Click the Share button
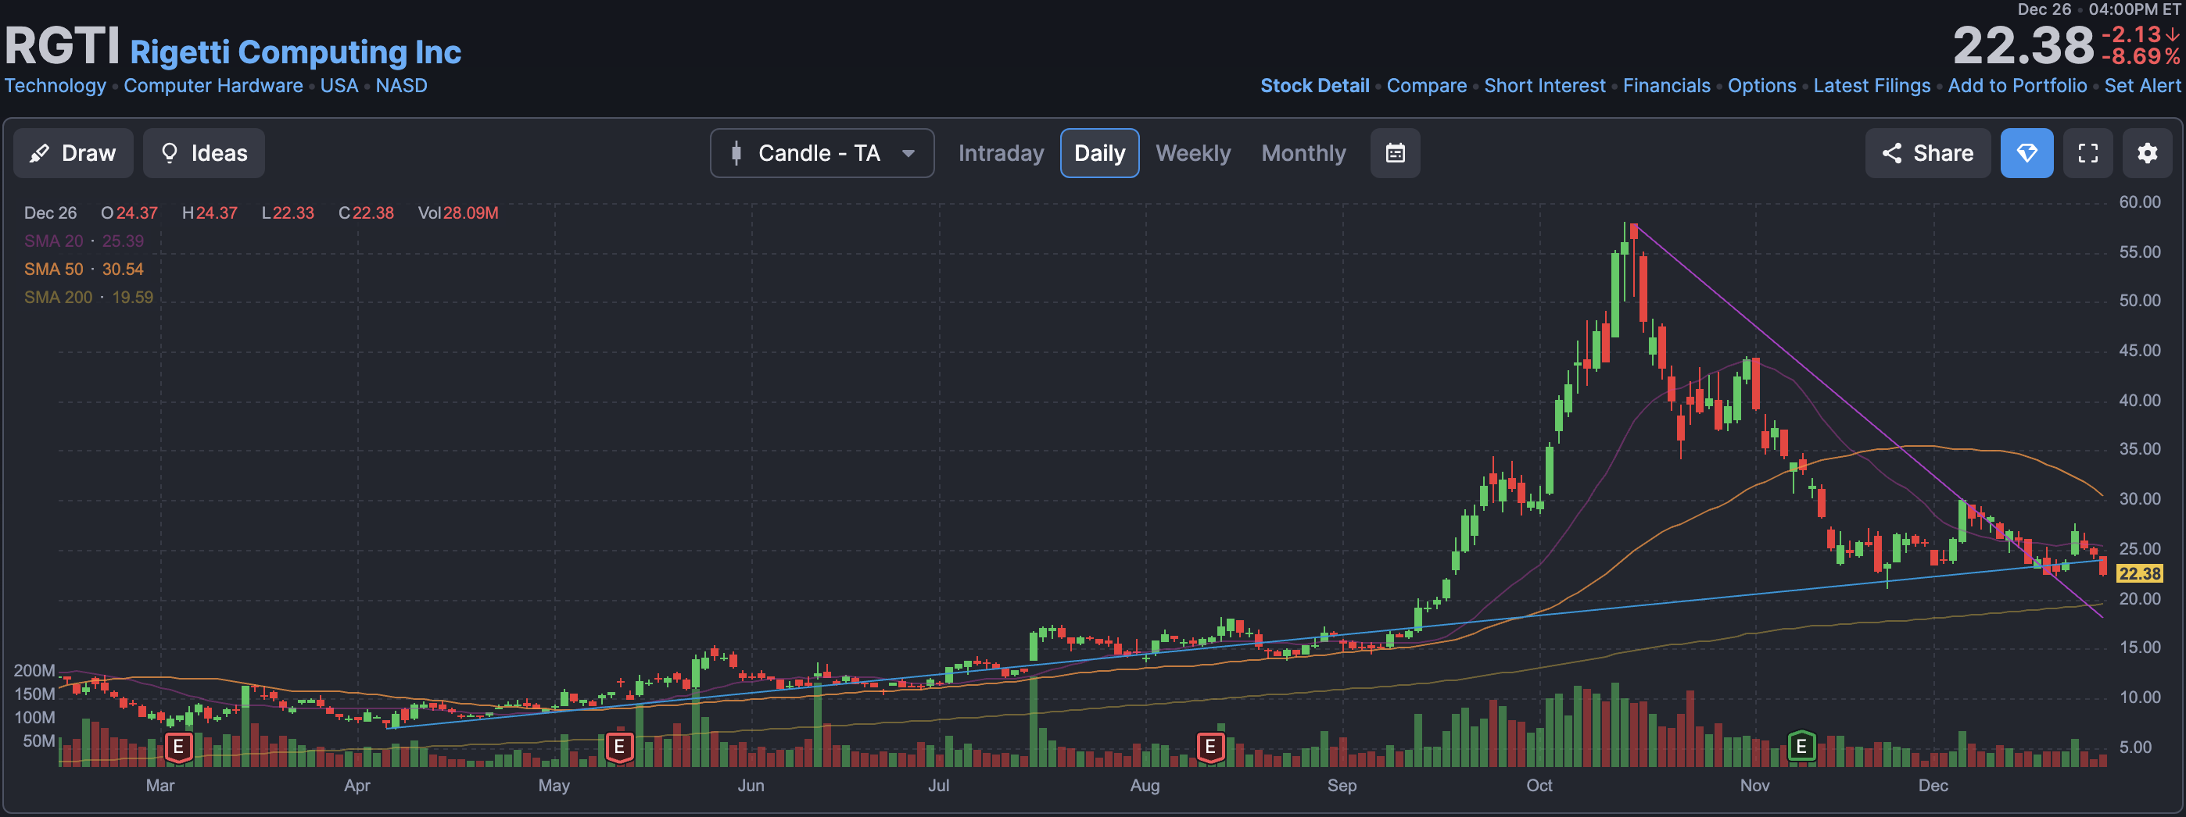Image resolution: width=2186 pixels, height=817 pixels. tap(1927, 153)
